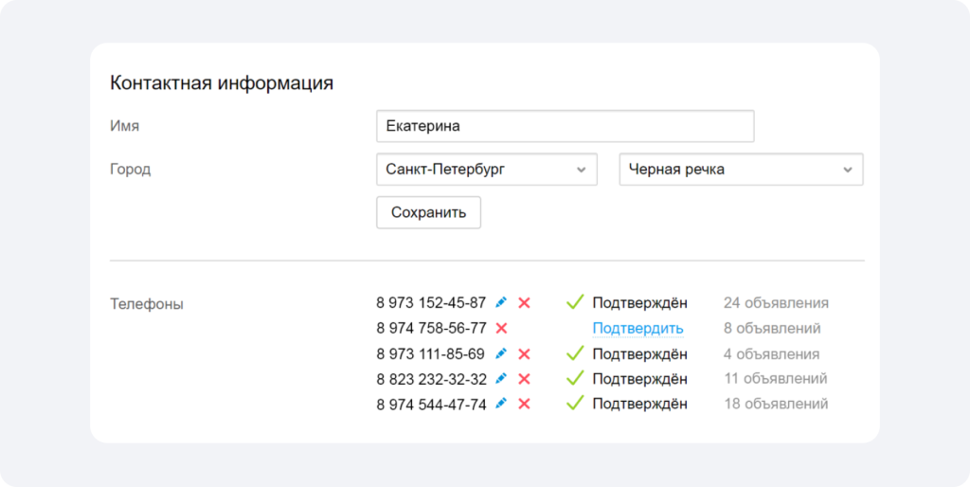The image size is (970, 487).
Task: Delete phone number 8 973 111-85-69
Action: tap(524, 354)
